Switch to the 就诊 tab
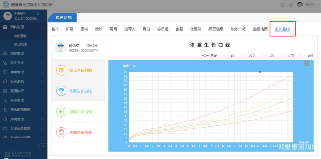The height and width of the screenshot is (159, 321). point(99,29)
